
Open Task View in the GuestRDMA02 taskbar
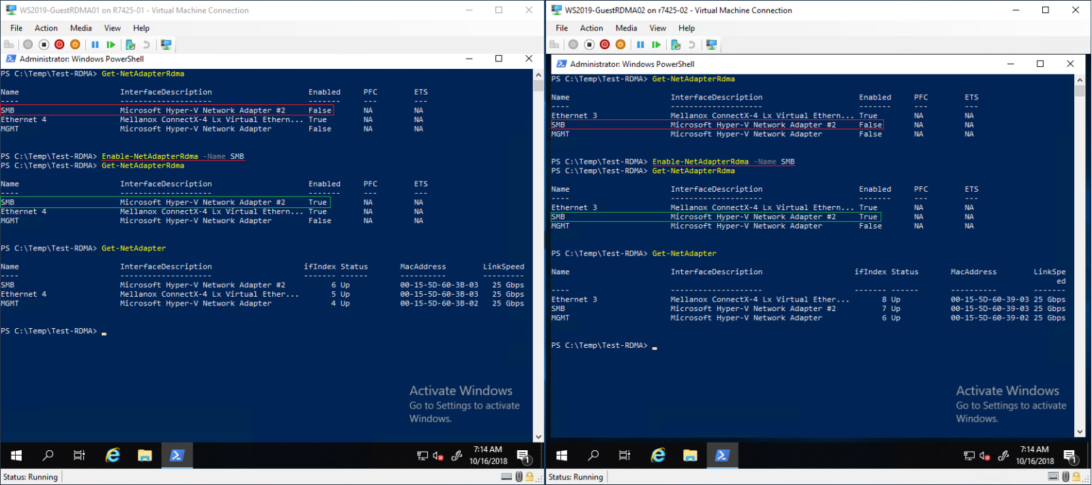coord(624,456)
